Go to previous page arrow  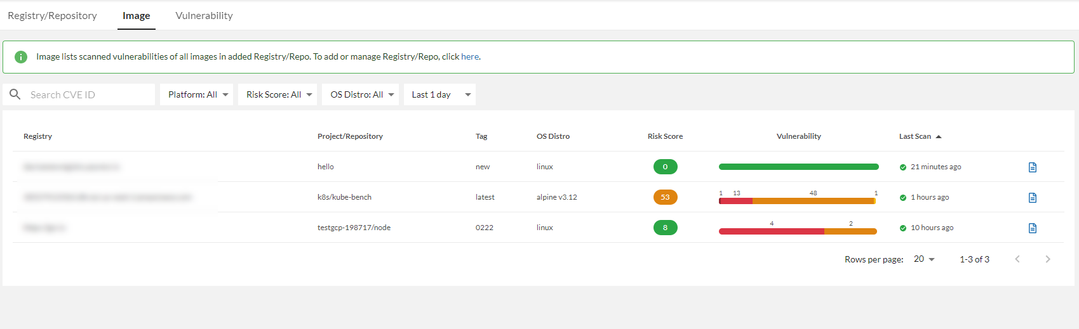1017,259
